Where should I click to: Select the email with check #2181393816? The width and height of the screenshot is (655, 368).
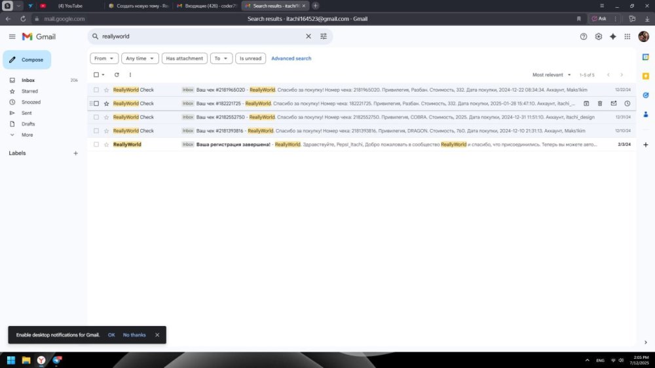coord(96,131)
